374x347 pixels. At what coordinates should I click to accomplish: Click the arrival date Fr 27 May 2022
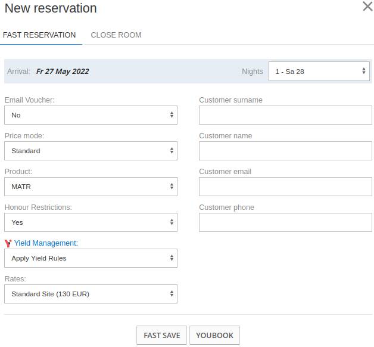(63, 72)
